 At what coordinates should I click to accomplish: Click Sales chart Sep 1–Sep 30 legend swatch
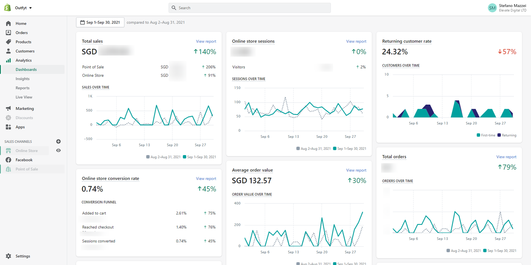click(184, 157)
